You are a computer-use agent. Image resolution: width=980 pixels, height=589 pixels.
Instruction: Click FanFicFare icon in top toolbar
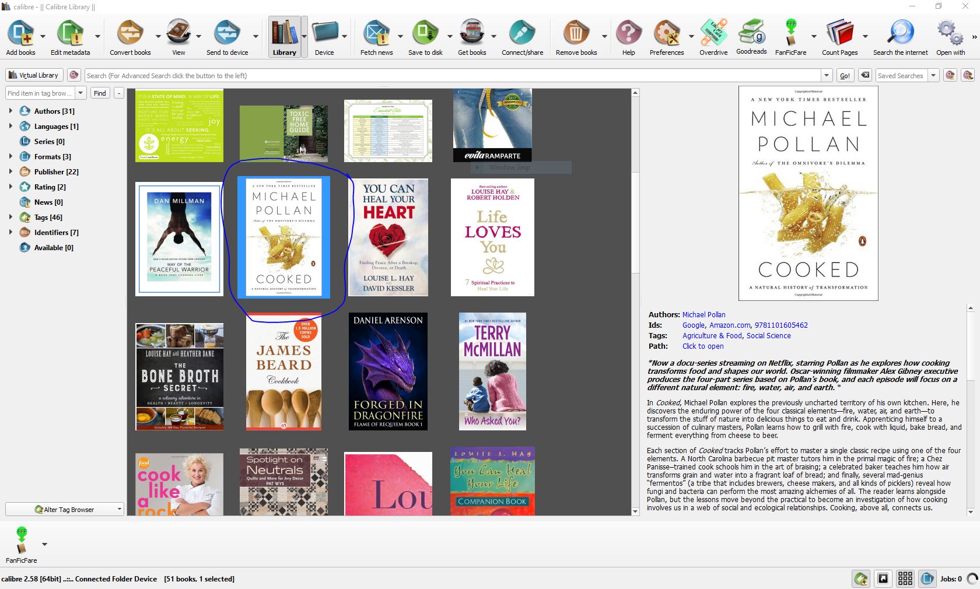coord(790,33)
